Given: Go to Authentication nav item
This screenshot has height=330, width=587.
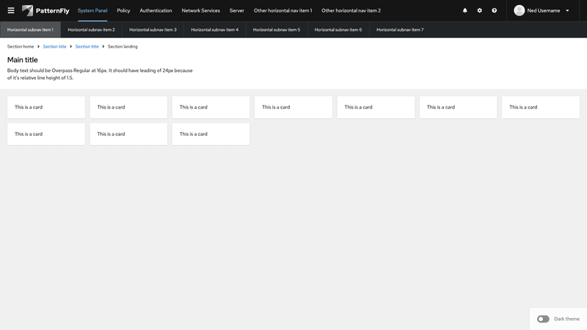Looking at the screenshot, I should tap(156, 11).
